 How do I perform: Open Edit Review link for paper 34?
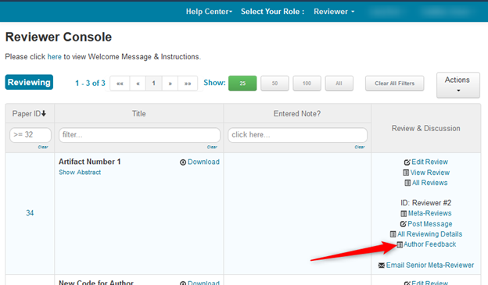(429, 162)
